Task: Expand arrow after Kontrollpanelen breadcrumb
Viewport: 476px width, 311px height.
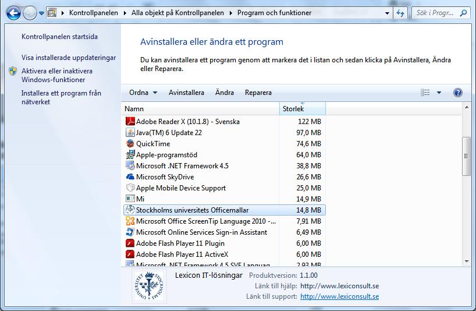Action: point(125,13)
